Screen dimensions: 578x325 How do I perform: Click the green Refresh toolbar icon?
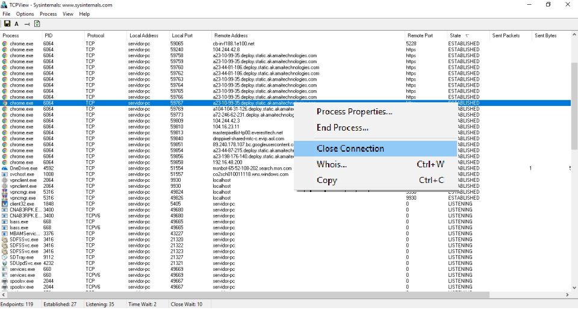[x=37, y=24]
